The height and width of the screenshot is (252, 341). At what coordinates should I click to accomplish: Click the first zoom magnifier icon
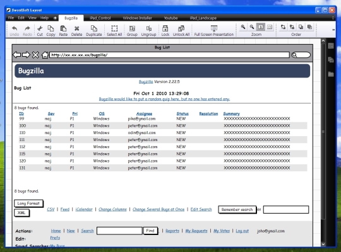pos(243,27)
